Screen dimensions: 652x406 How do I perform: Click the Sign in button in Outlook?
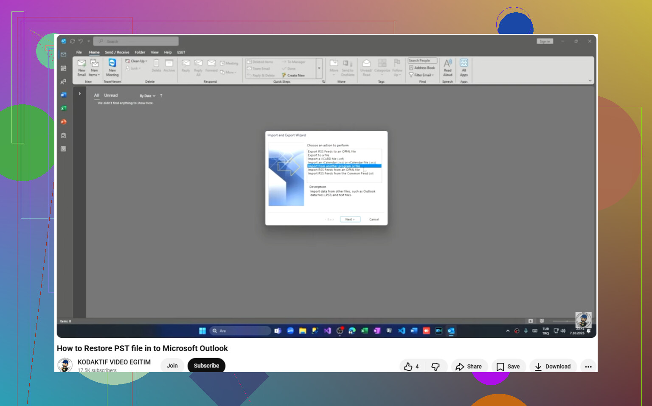click(545, 41)
